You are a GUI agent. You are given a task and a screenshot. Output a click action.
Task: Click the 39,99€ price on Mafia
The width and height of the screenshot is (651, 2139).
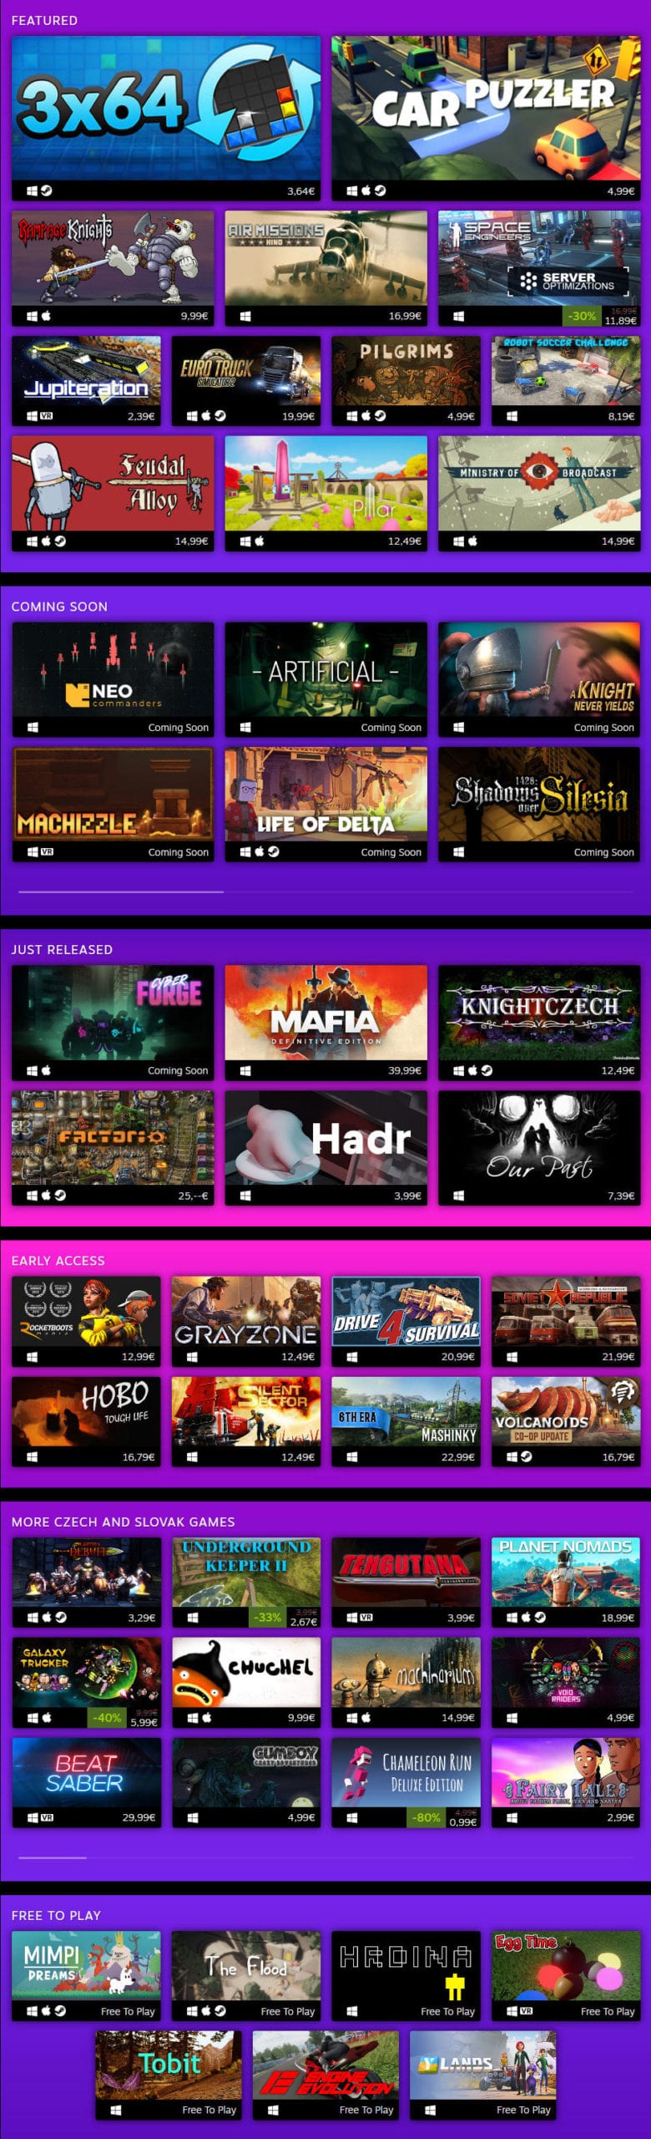click(405, 1070)
